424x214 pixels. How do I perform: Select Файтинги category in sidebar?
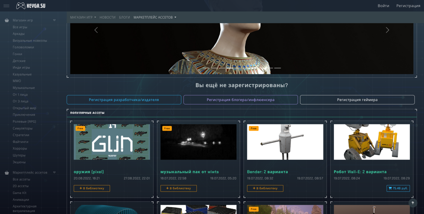click(20, 142)
